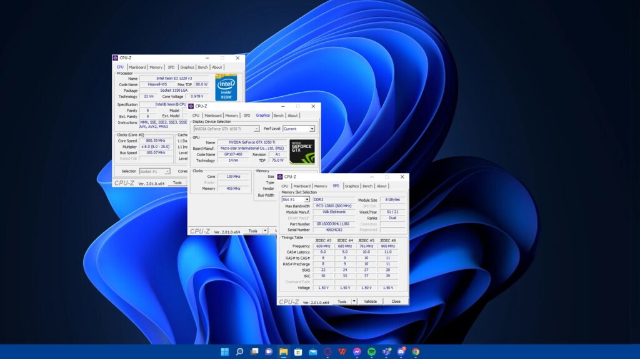Select the Intel Xeon E3 1220 v3 name
The height and width of the screenshot is (359, 640).
[174, 78]
